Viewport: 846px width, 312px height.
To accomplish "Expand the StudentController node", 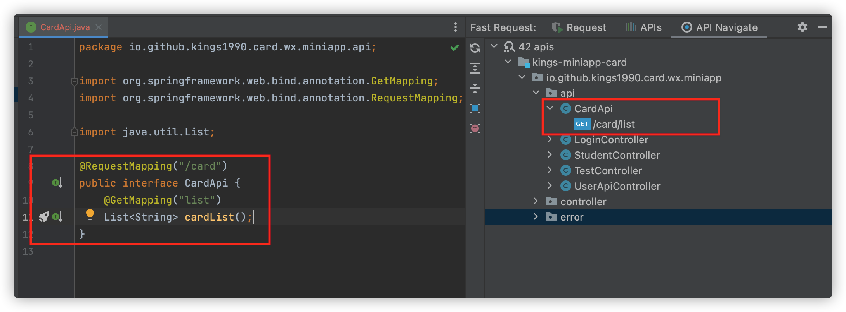I will (550, 155).
